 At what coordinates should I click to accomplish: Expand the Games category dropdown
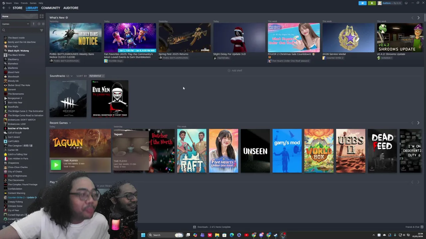tap(16, 24)
